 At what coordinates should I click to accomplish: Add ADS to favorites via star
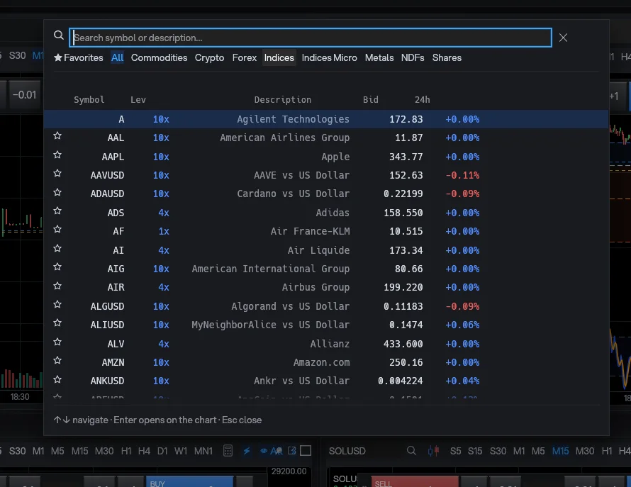pos(57,211)
